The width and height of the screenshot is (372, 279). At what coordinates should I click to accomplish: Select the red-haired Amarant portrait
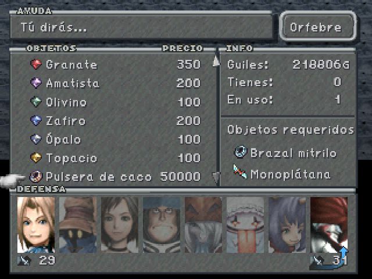[x=329, y=225]
